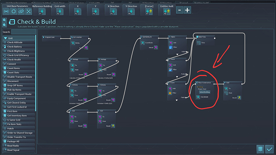This screenshot has width=276, height=155.
Task: Focus the Search input field
Action: pos(24,32)
